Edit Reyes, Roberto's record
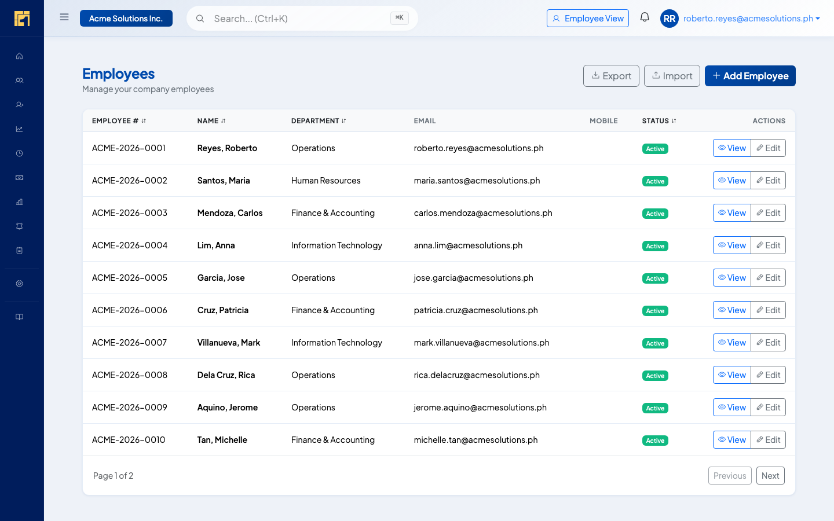The image size is (834, 521). coord(769,148)
